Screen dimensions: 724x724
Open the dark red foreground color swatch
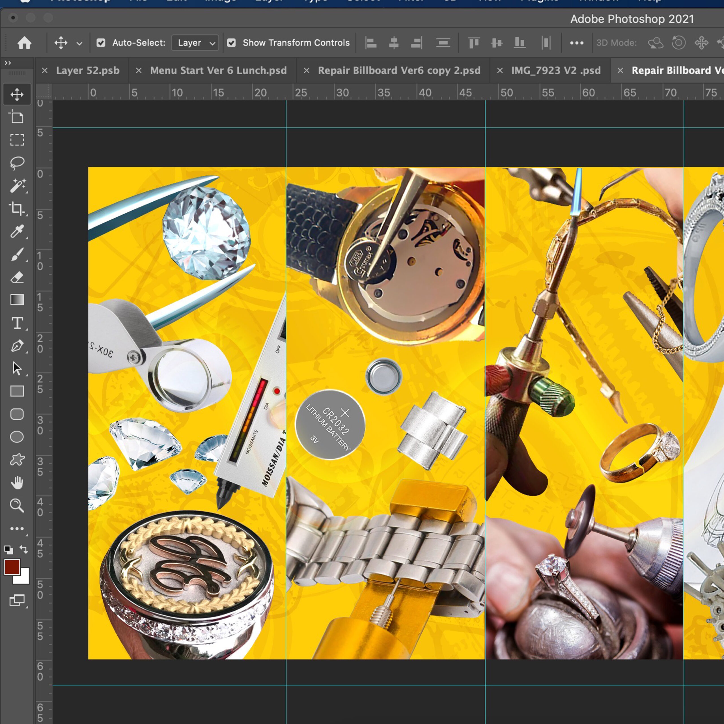tap(12, 567)
